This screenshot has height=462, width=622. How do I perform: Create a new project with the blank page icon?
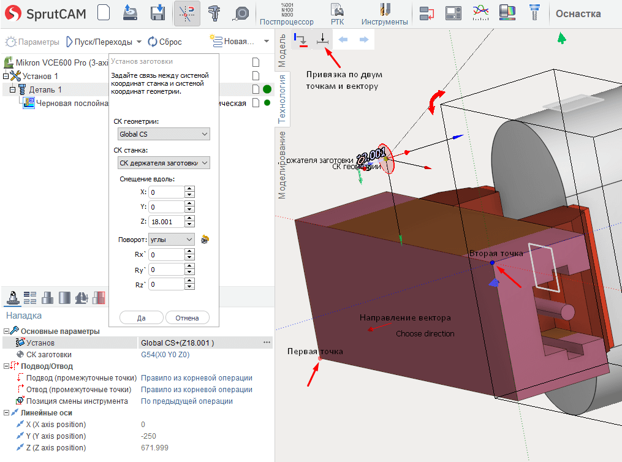click(x=104, y=13)
